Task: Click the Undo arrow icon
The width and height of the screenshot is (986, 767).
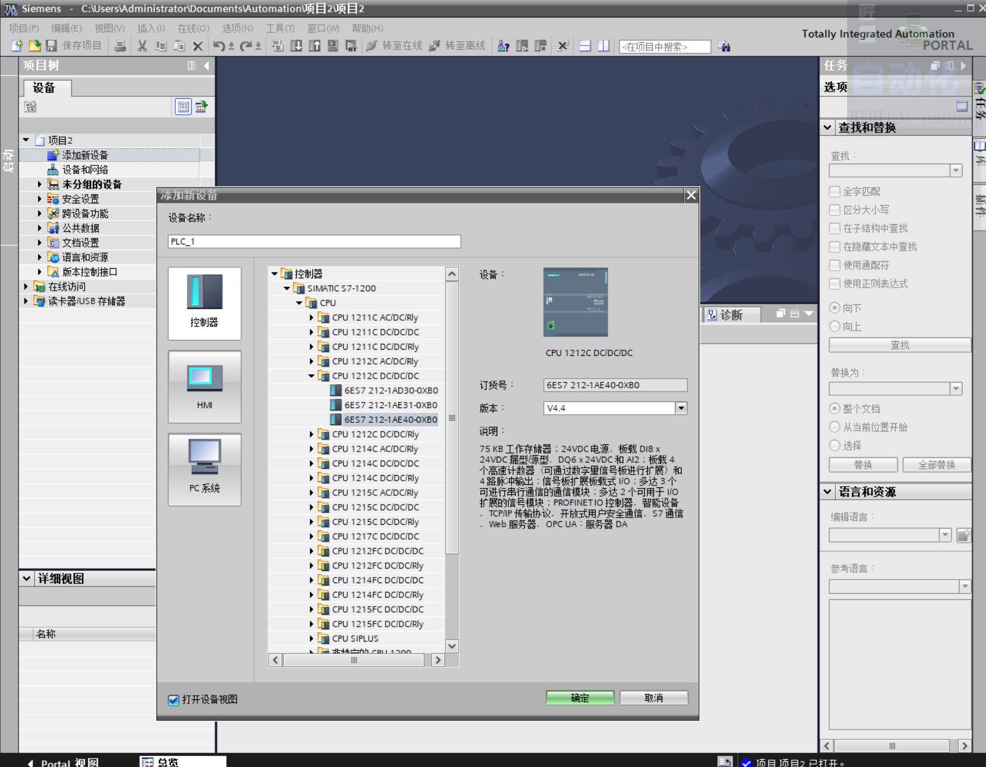Action: tap(219, 45)
